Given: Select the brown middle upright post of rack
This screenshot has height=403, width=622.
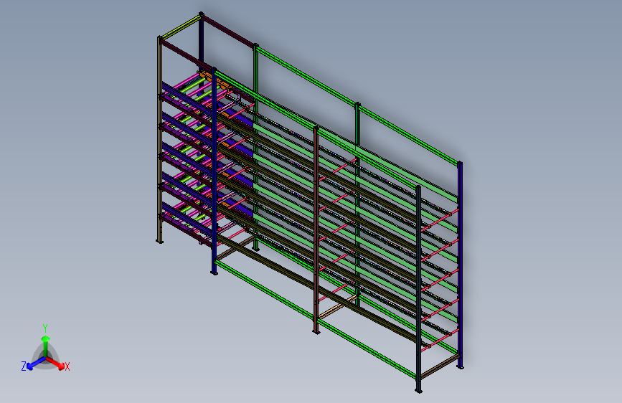Looking at the screenshot, I should [x=316, y=230].
